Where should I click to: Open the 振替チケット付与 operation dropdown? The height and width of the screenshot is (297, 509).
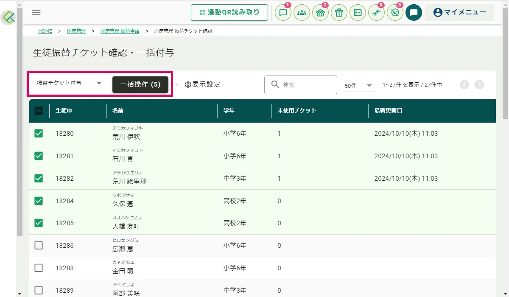tap(70, 84)
